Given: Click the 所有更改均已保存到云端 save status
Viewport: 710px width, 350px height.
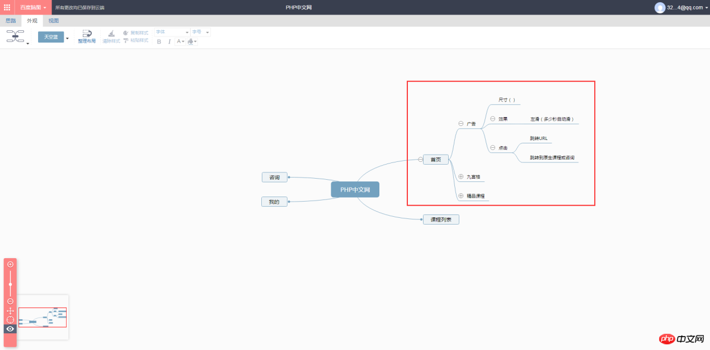Looking at the screenshot, I should pos(79,7).
